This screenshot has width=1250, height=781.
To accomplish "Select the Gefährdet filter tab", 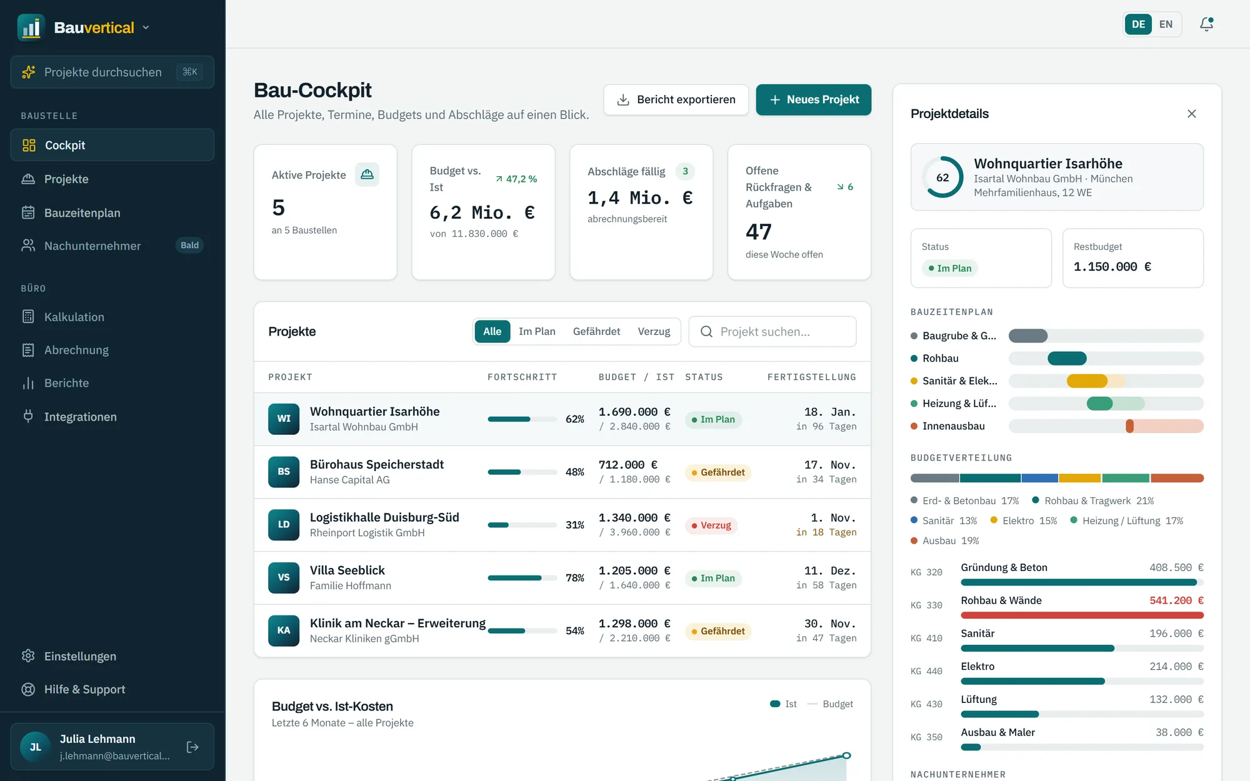I will (596, 331).
